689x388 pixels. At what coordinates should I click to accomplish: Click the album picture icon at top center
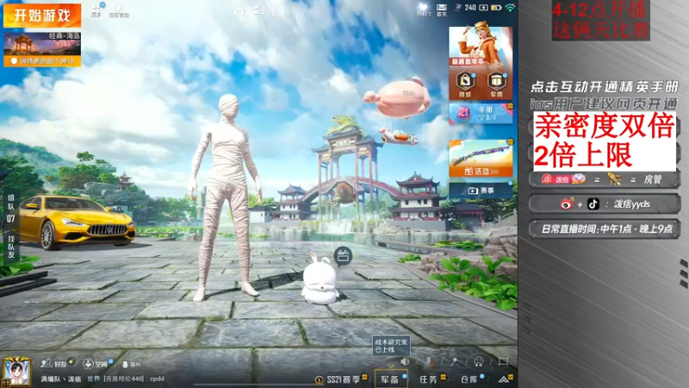point(277,10)
